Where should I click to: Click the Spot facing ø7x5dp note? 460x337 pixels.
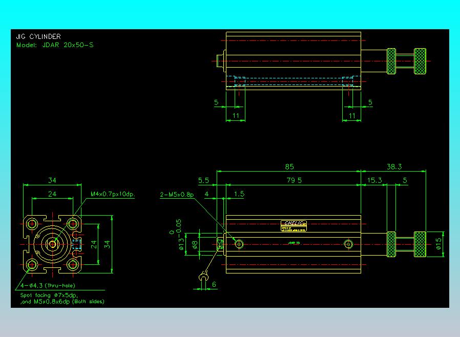49,295
